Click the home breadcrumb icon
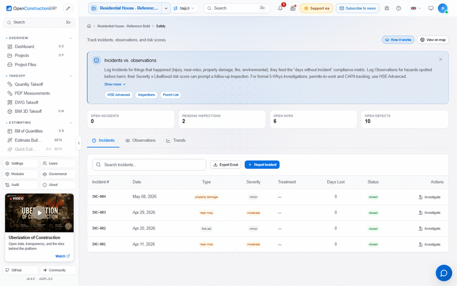This screenshot has height=286, width=457. 89,26
